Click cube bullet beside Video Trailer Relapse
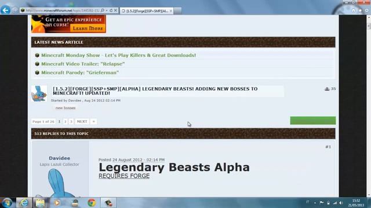 coord(37,64)
